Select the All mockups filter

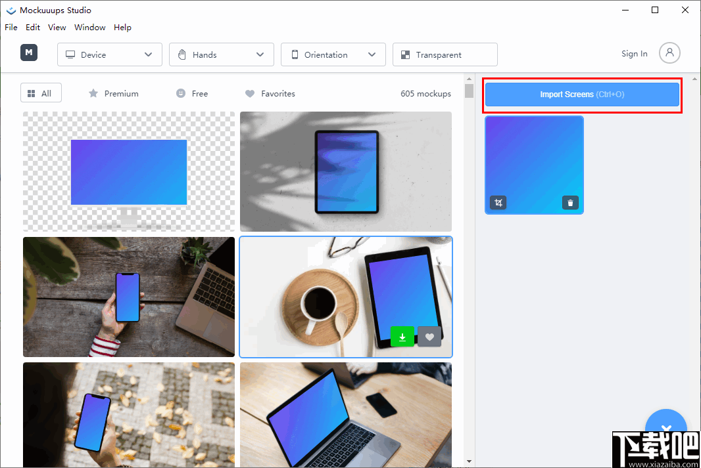[41, 93]
